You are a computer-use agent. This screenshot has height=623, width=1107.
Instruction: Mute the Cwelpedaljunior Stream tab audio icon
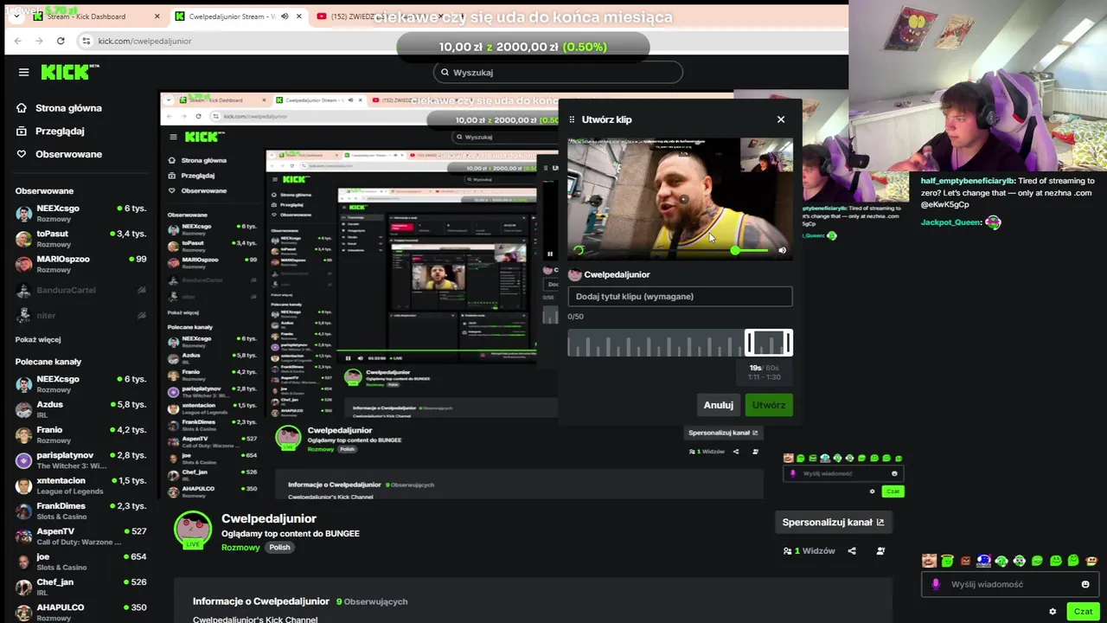click(285, 16)
